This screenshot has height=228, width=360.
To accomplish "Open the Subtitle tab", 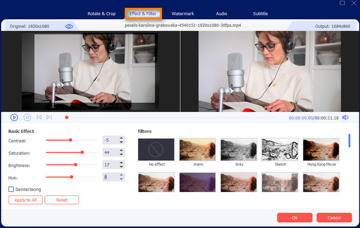I will pyautogui.click(x=260, y=14).
